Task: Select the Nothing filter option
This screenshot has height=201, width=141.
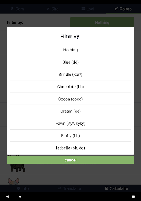Action: tap(70, 50)
